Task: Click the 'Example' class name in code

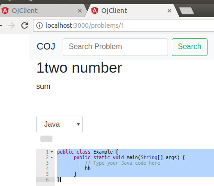Action: point(103,152)
